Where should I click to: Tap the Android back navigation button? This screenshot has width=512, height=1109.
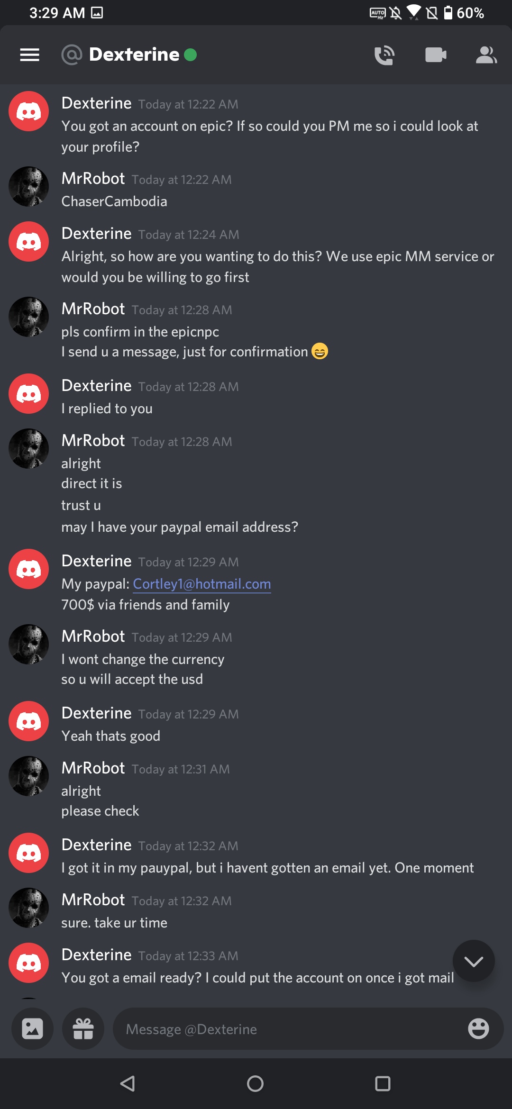click(x=128, y=1083)
